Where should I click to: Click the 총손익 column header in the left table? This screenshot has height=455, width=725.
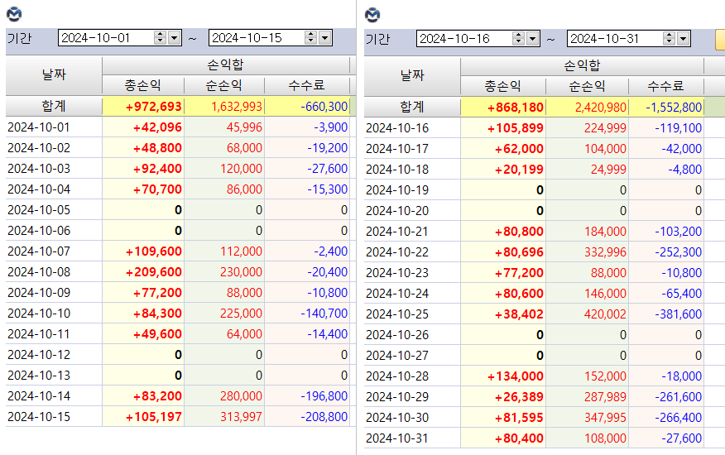point(143,85)
